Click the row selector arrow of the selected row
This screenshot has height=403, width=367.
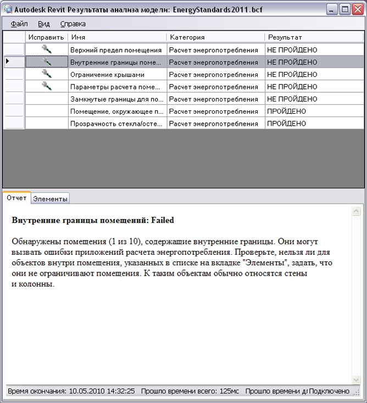pyautogui.click(x=8, y=61)
